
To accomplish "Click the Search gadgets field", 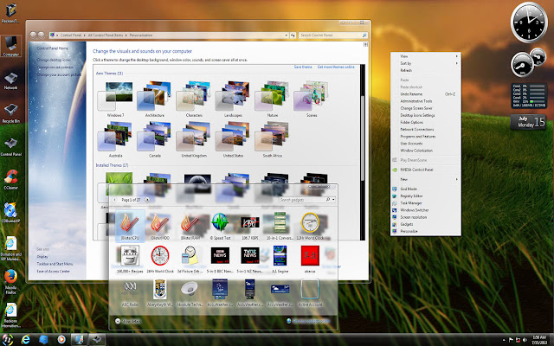I will tap(305, 200).
